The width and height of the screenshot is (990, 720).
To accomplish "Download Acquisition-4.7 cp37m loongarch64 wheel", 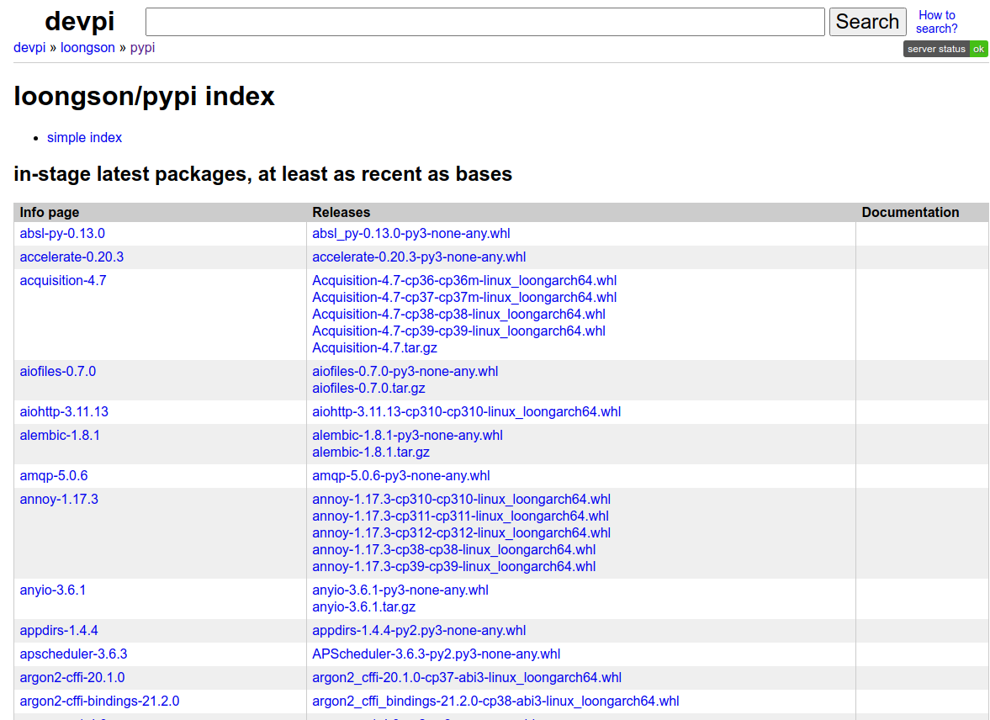I will 464,298.
